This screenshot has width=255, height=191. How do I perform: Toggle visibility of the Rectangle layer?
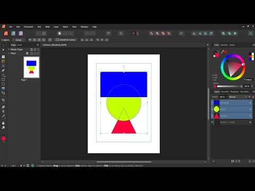coord(250,103)
